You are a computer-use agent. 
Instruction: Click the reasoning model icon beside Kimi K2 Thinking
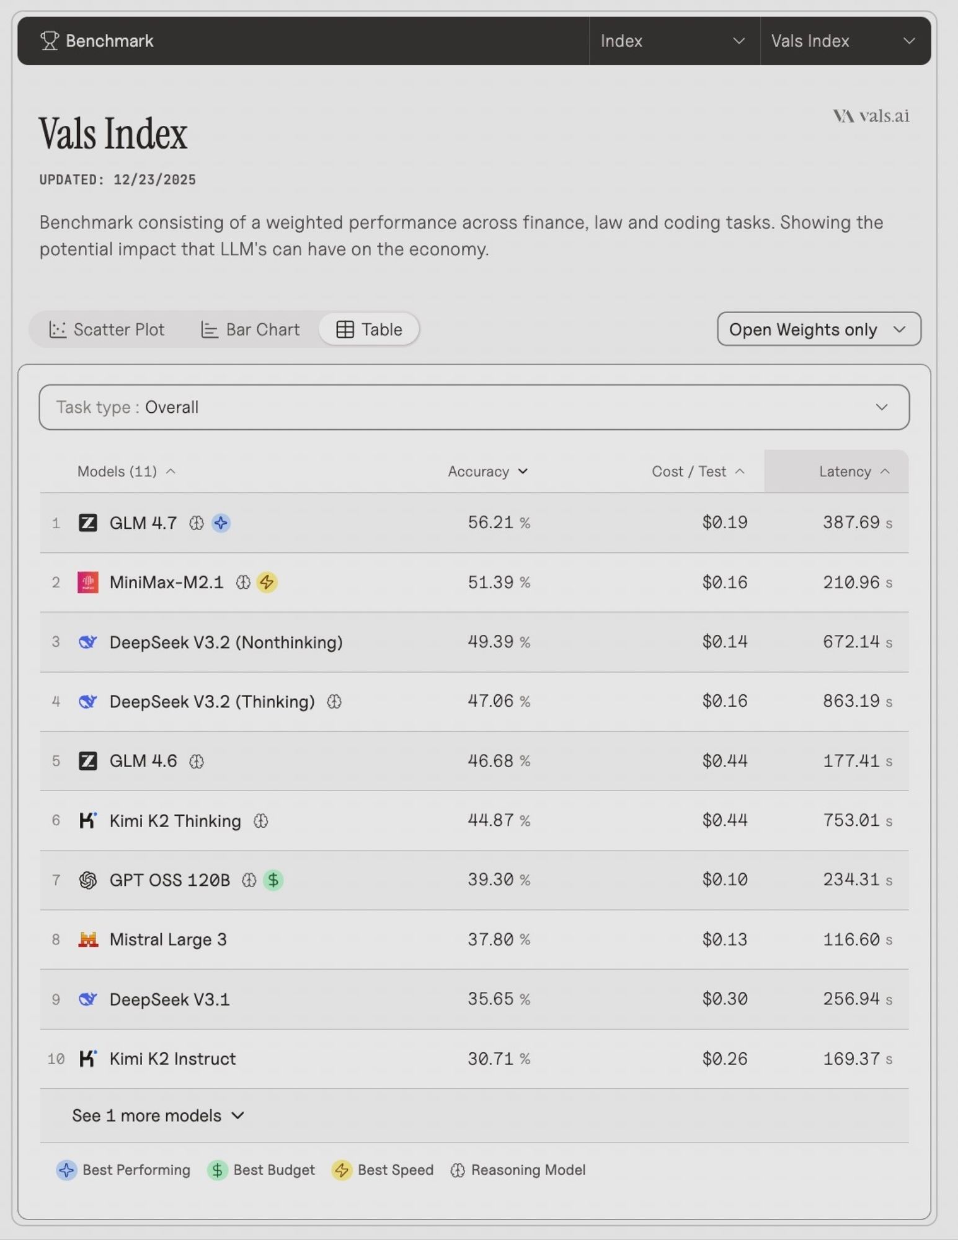(x=261, y=821)
